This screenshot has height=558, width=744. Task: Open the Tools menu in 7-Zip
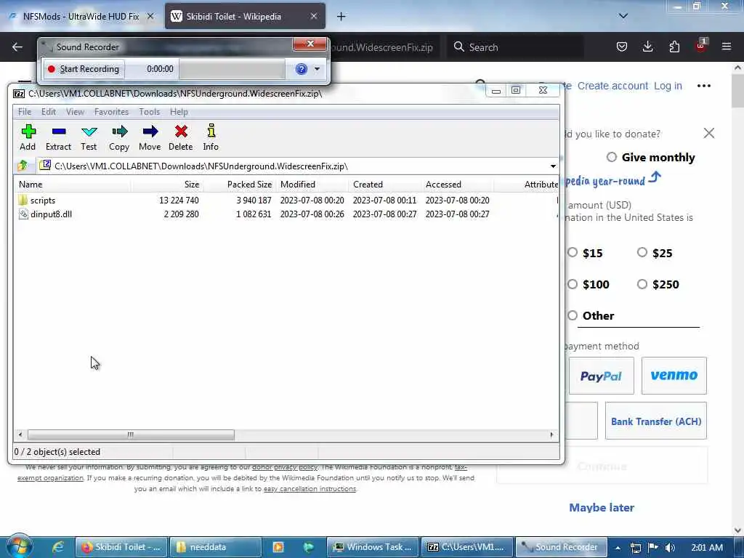point(149,112)
